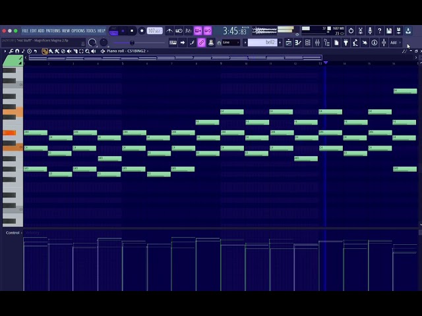
Task: Open the content download icon
Action: (408, 31)
